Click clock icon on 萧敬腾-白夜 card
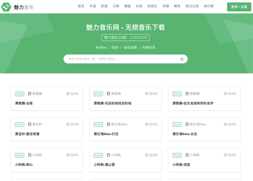This screenshot has height=181, width=253. tap(68, 94)
